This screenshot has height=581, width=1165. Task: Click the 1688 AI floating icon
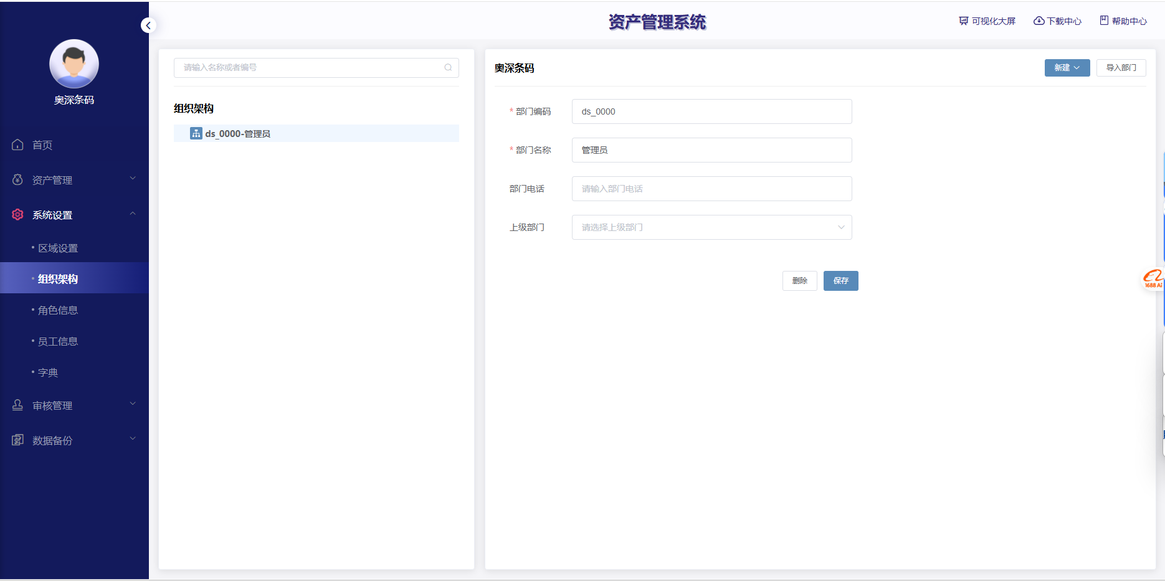coord(1153,279)
